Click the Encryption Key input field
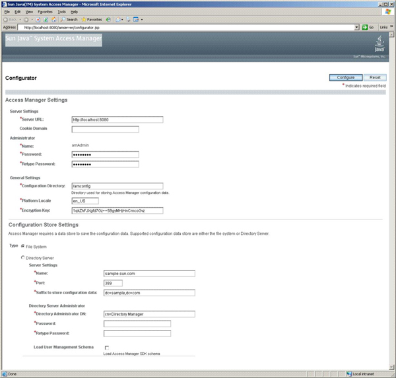This screenshot has width=396, height=378. 117,210
